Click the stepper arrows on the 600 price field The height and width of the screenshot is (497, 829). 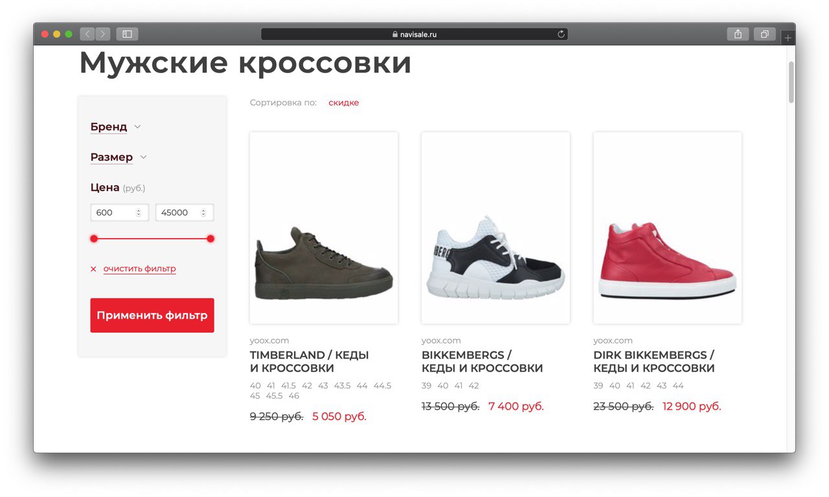click(139, 213)
